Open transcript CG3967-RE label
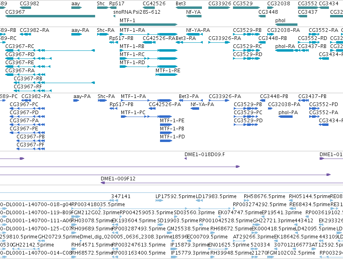343x259 pixels. (x=20, y=63)
